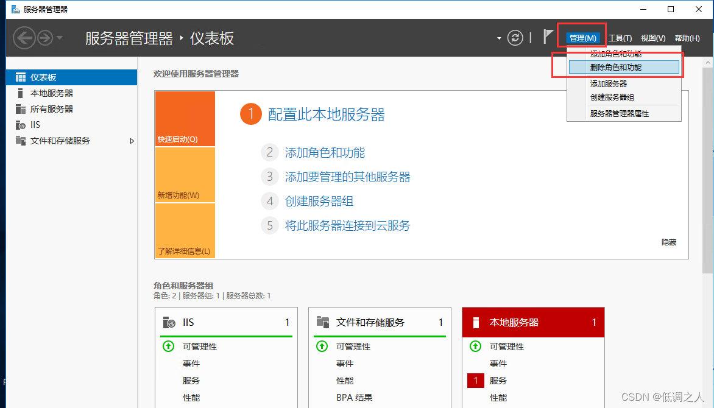Expand the 文件和存储服务 sidebar chevron

132,140
